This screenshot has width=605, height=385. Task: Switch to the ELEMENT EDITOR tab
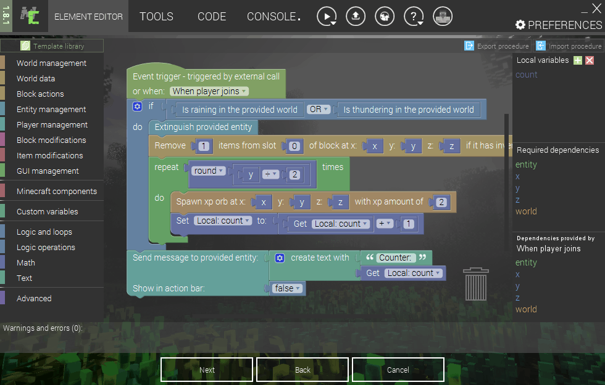point(88,17)
